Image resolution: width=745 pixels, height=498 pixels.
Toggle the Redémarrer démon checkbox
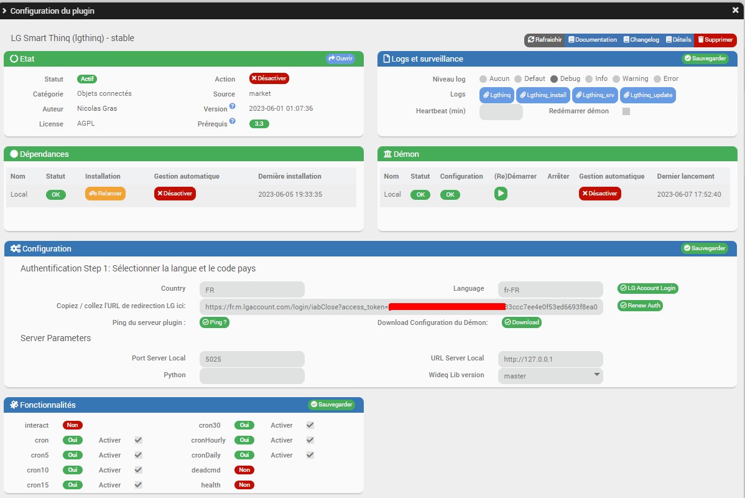(x=626, y=111)
